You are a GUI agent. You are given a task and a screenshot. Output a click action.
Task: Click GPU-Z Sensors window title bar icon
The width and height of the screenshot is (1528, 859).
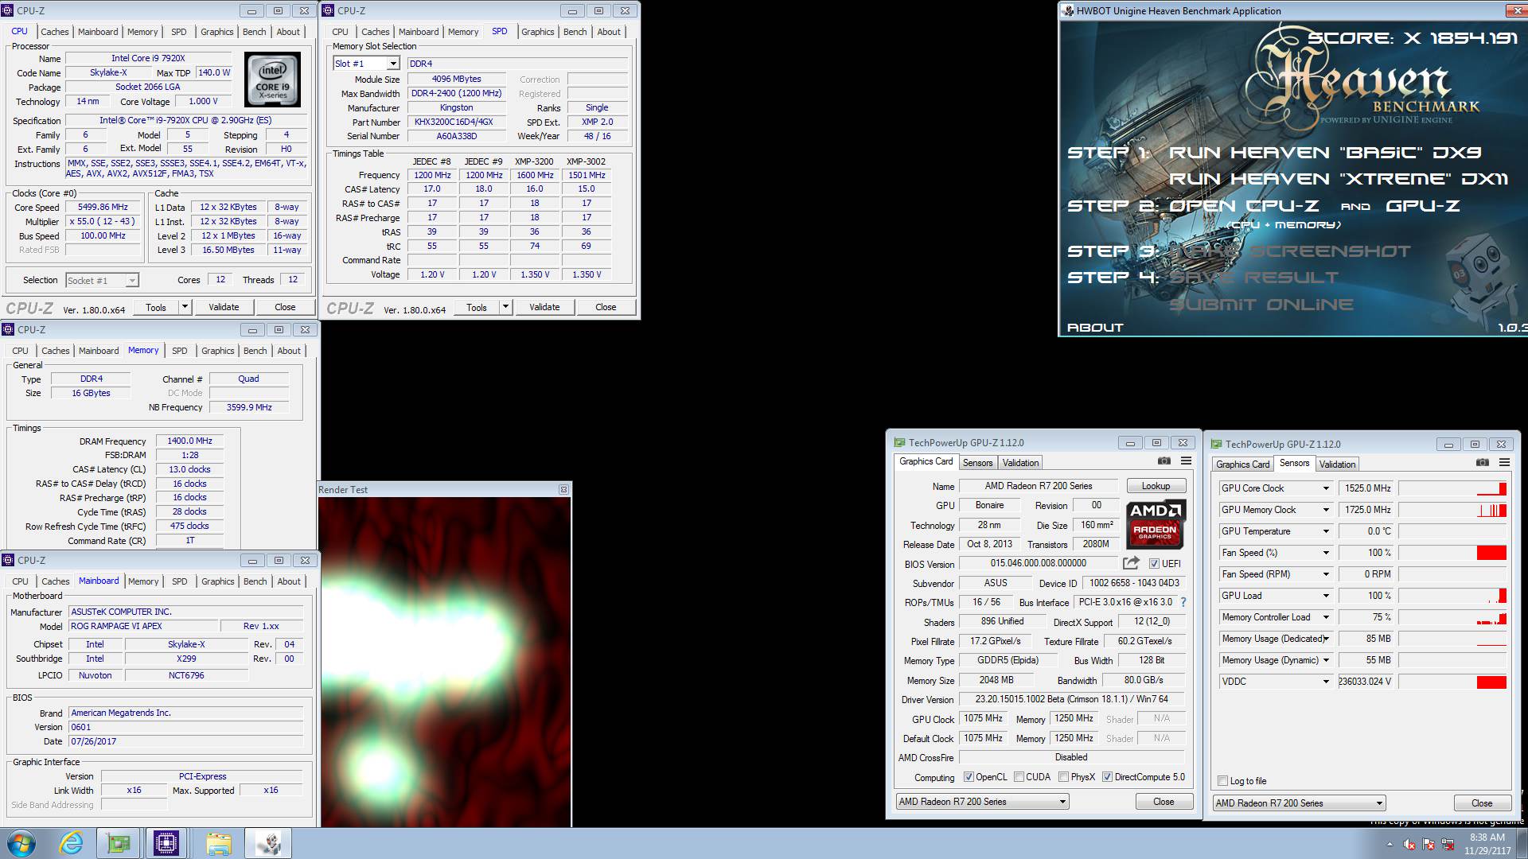coord(1216,445)
